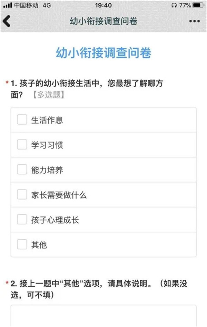Tap the navigation bar title 幼小衔接调查问卷

[103, 21]
